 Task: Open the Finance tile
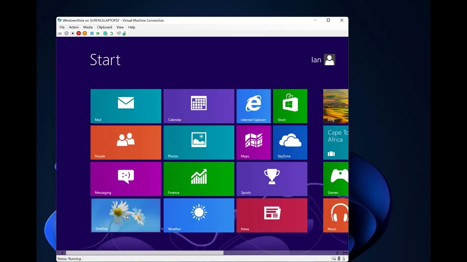(x=199, y=179)
